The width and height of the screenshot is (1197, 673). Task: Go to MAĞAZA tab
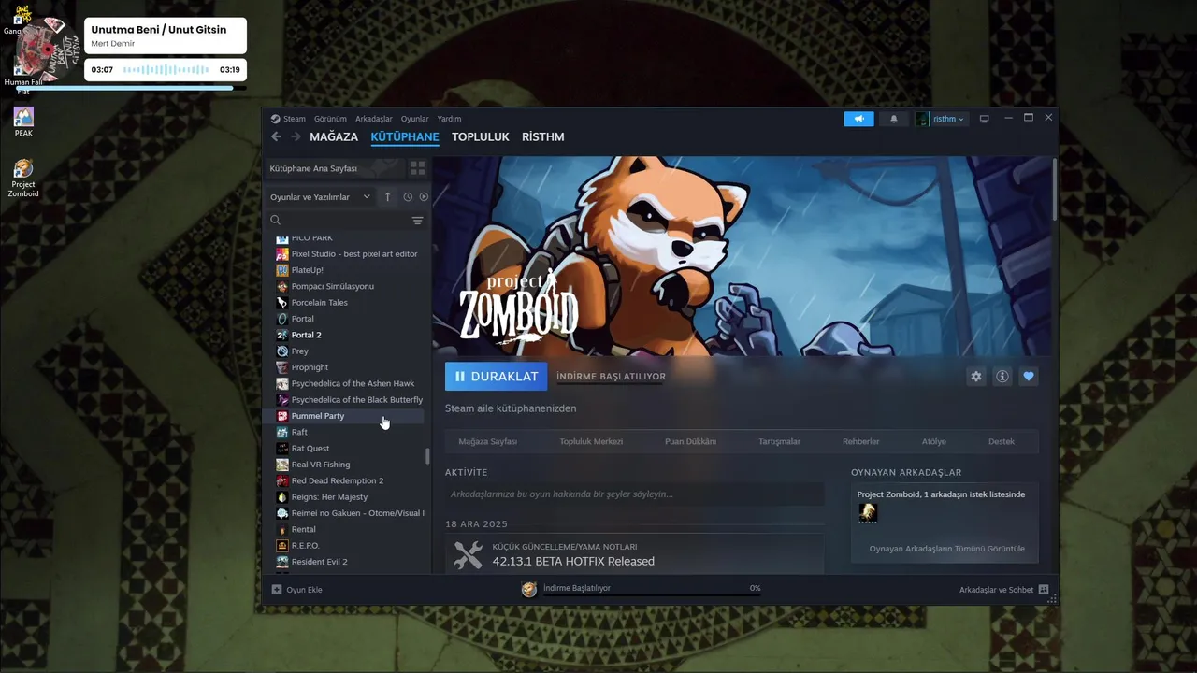pyautogui.click(x=334, y=136)
